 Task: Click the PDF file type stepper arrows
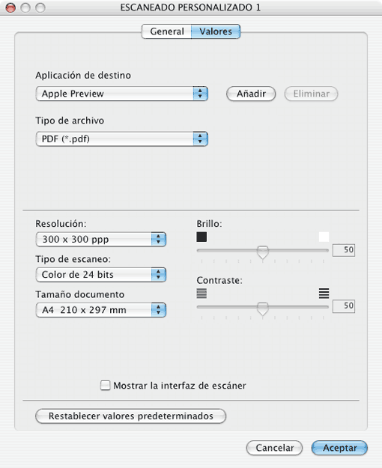(200, 139)
